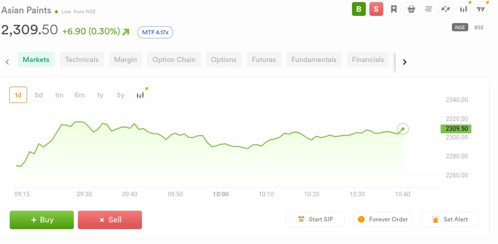Image resolution: width=498 pixels, height=244 pixels.
Task: Open candlestick icon beside 5y range
Action: click(140, 95)
